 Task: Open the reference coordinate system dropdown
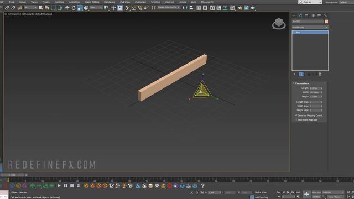point(96,8)
